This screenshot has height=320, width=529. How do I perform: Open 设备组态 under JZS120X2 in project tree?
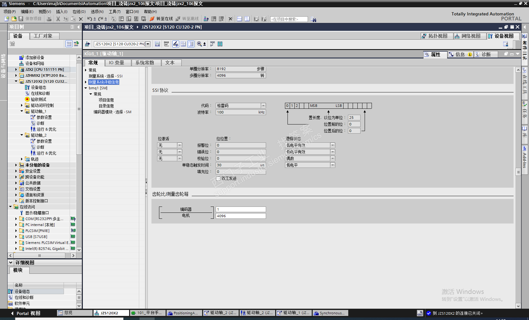tap(38, 87)
